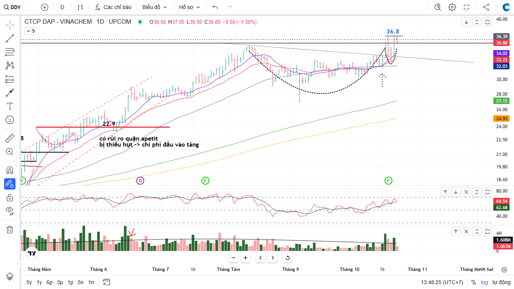Open the Hồ sơ dropdown

[190, 7]
